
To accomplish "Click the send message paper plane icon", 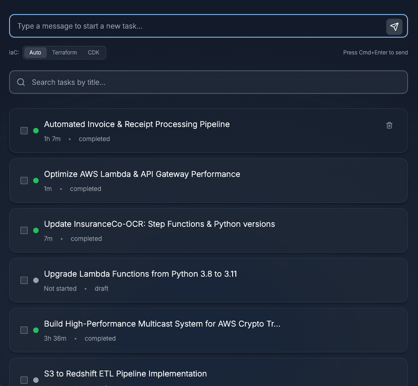I will coord(394,26).
